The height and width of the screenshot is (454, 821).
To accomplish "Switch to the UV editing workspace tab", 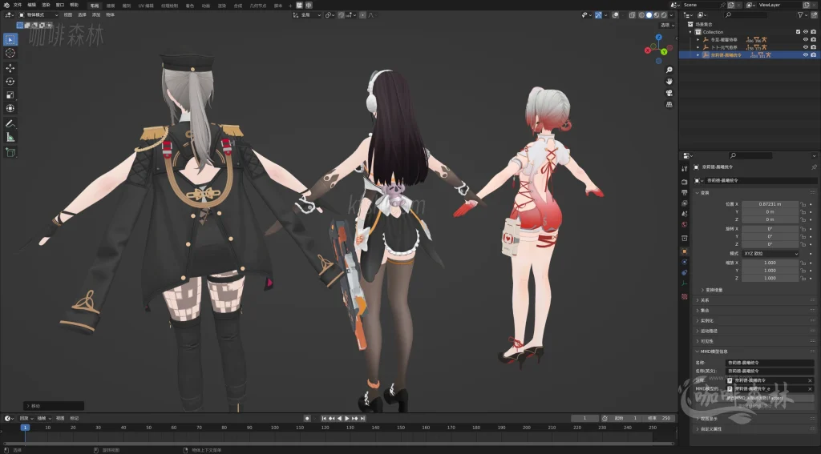I will tap(146, 6).
